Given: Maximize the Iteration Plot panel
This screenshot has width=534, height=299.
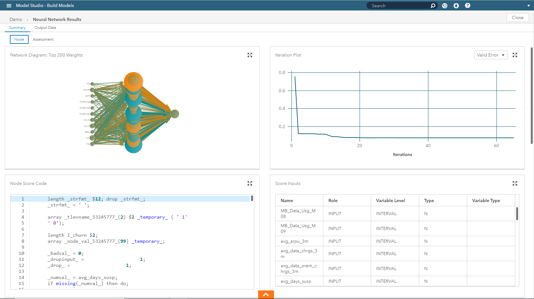Looking at the screenshot, I should 515,55.
